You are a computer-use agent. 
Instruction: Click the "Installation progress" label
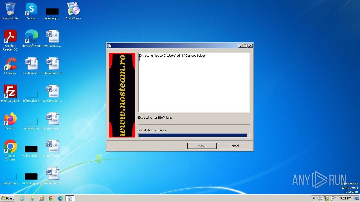click(x=152, y=130)
